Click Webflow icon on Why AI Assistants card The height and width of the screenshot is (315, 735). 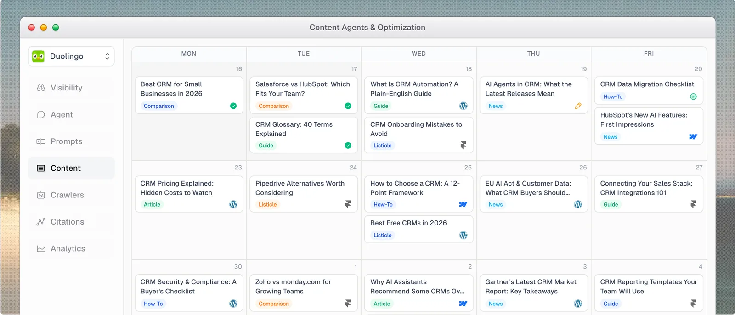click(x=463, y=304)
